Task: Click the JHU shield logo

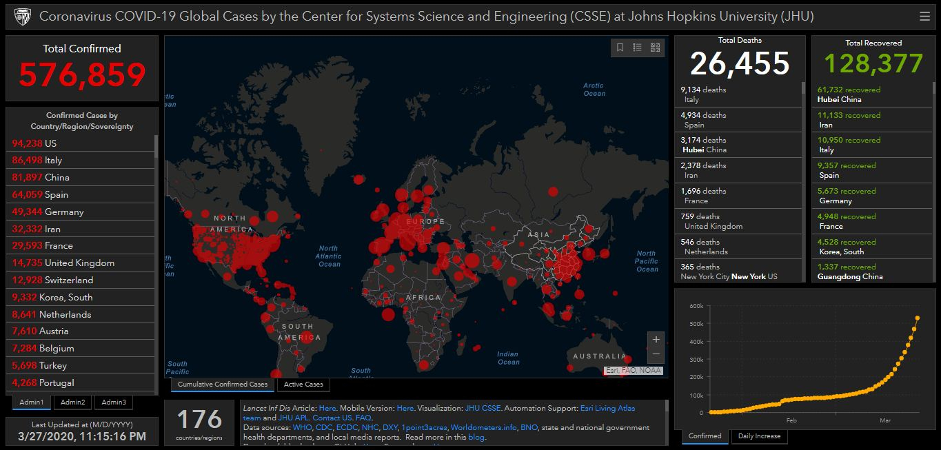Action: tap(22, 17)
